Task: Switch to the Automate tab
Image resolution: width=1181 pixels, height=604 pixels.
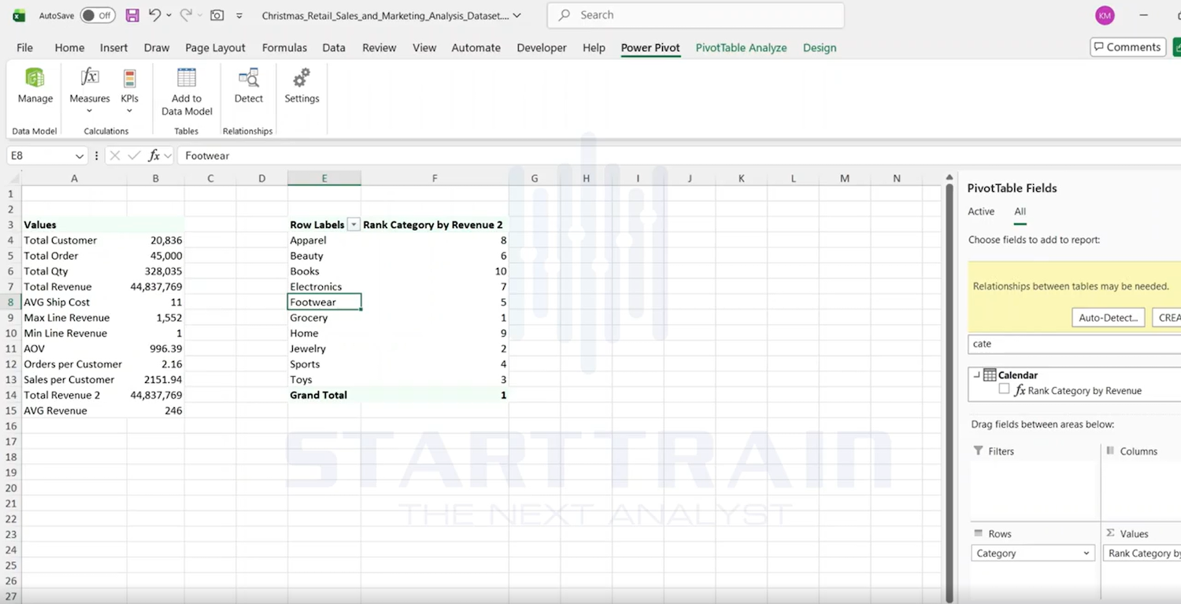Action: click(476, 47)
